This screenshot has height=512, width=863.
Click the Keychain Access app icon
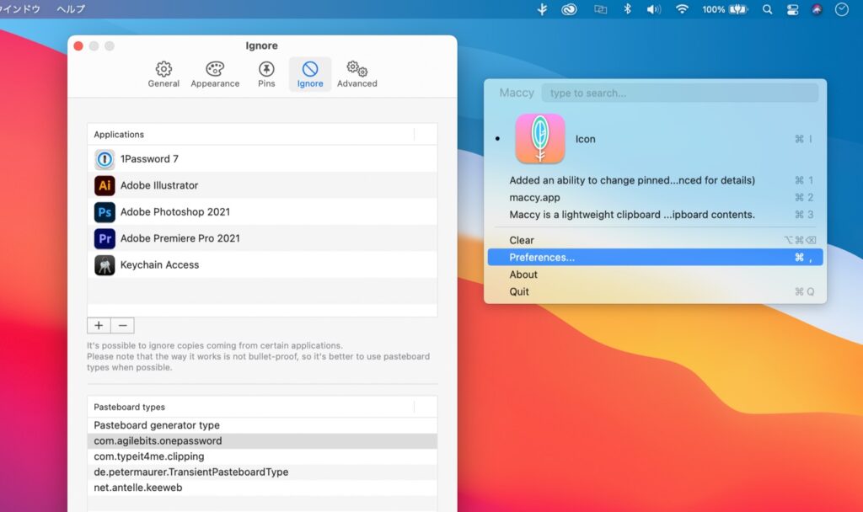[104, 264]
